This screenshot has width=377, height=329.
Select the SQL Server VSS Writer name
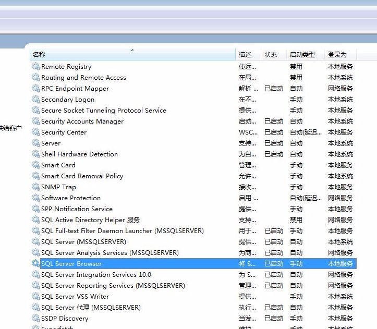(75, 297)
